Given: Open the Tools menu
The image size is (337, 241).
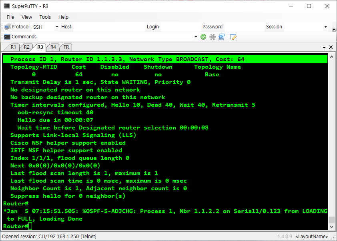Looking at the screenshot, I should 45,17.
